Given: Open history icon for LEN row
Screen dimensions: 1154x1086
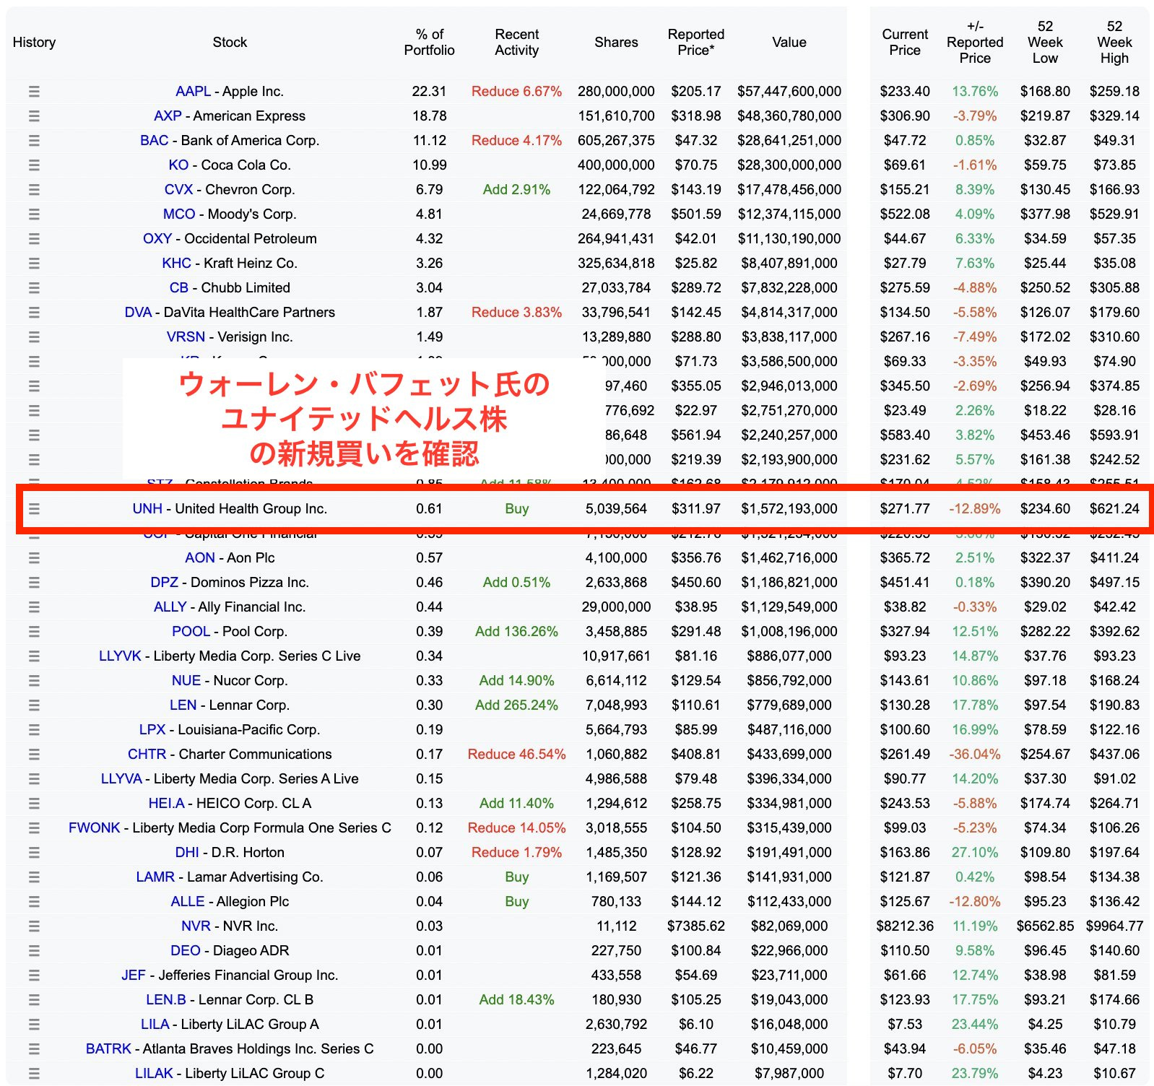Looking at the screenshot, I should 34,705.
